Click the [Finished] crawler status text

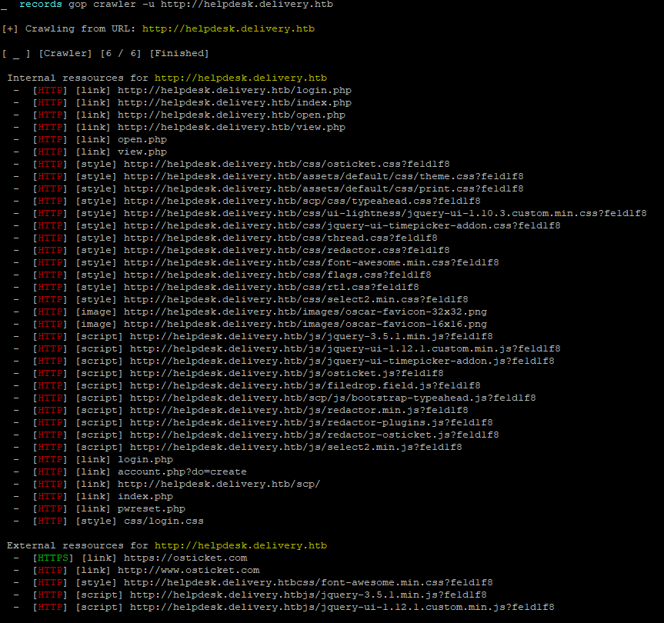pos(179,54)
